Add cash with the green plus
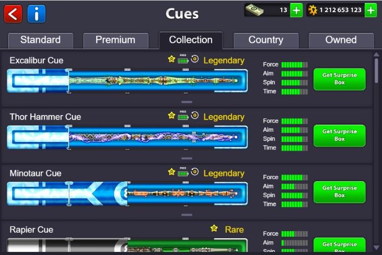The image size is (382, 255). click(x=296, y=10)
